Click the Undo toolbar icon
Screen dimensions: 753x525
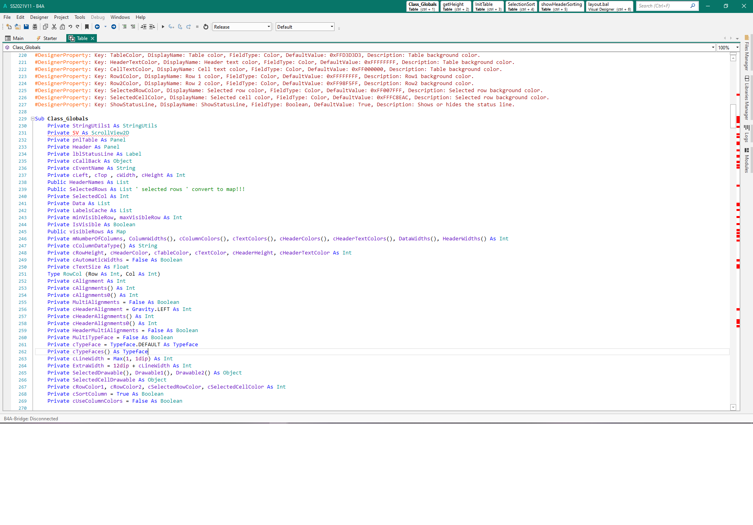point(70,27)
